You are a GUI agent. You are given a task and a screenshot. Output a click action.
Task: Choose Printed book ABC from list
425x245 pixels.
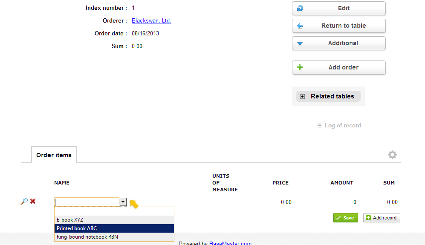point(114,228)
